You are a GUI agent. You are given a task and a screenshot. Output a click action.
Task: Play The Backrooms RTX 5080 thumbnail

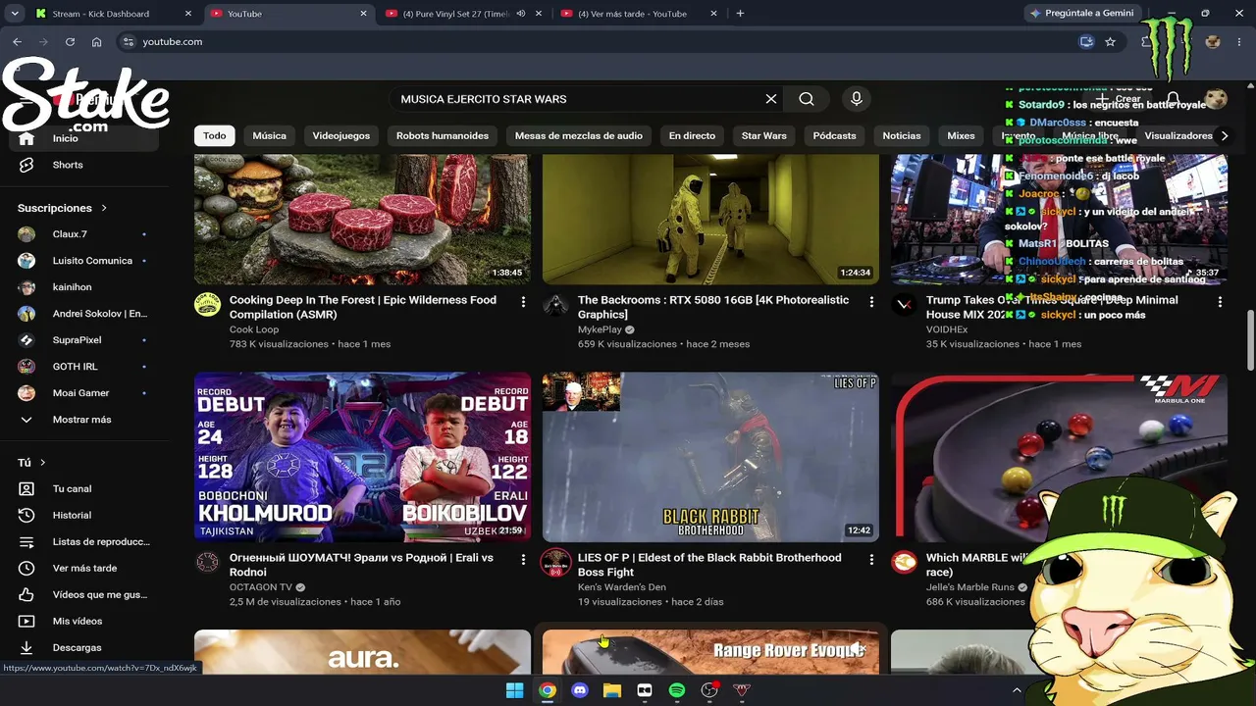710,220
